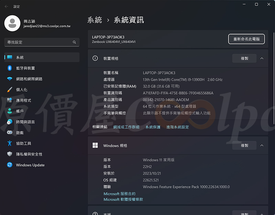This screenshot has width=275, height=215.
Task: Minimize the Settings window
Action: 244,4
